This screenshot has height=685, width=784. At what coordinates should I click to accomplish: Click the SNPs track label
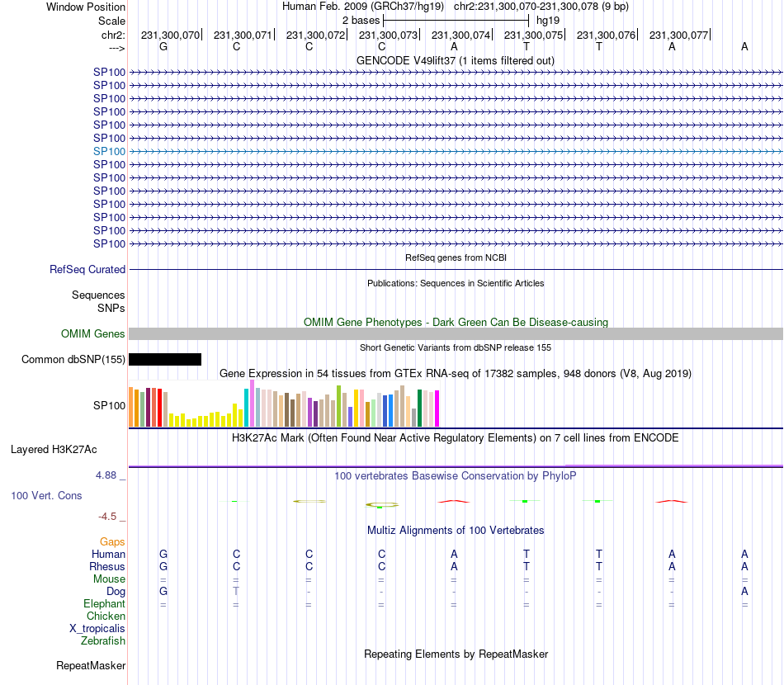111,308
